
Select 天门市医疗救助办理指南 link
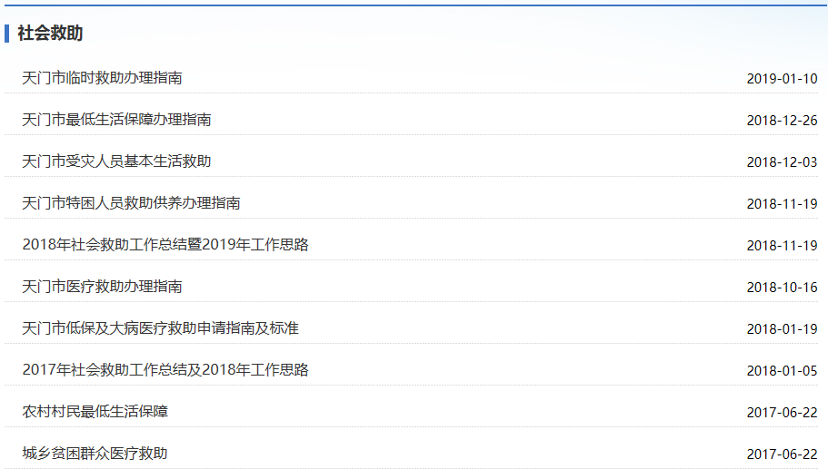point(102,287)
